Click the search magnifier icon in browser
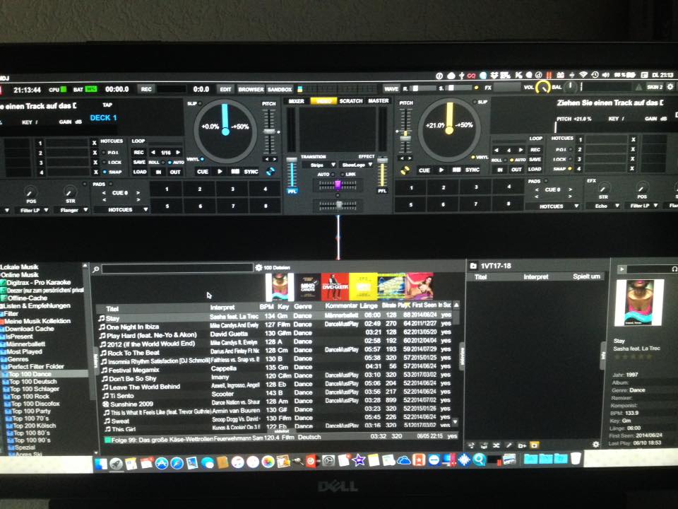 click(x=96, y=269)
